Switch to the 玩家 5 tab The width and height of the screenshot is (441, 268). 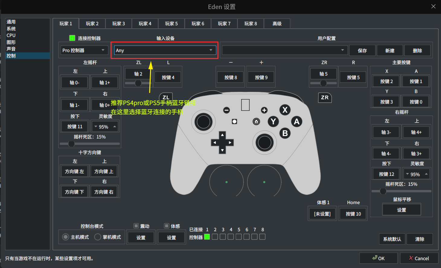click(171, 23)
